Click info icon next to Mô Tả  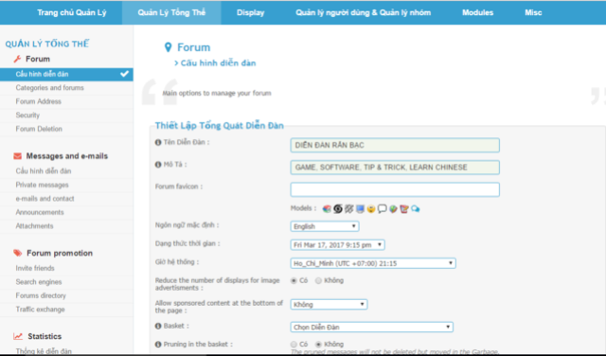click(x=158, y=165)
